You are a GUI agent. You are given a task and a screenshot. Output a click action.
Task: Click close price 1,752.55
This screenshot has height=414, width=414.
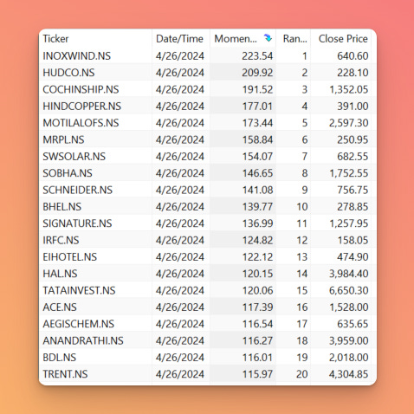click(349, 173)
